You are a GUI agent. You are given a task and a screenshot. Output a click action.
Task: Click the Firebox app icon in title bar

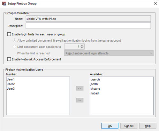[x=4, y=4]
